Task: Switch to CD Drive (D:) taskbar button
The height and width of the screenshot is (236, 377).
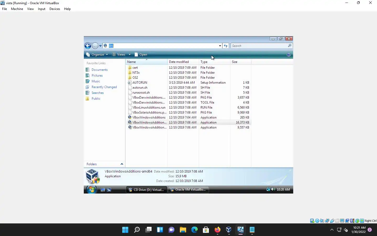Action: tap(146, 190)
